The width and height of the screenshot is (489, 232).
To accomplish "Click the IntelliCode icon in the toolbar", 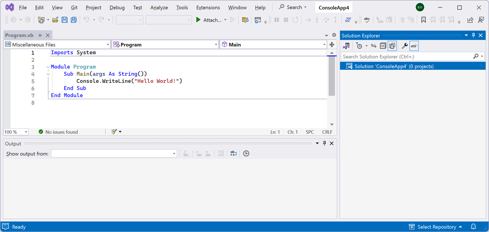I will pyautogui.click(x=348, y=20).
